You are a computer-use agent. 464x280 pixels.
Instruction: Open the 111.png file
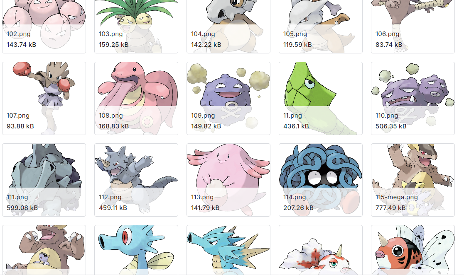44,180
